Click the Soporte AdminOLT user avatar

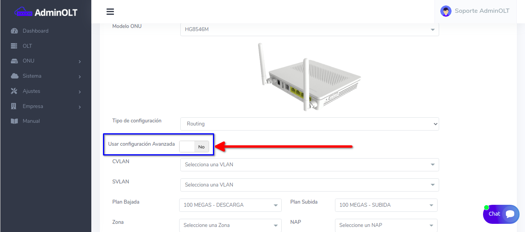coord(445,11)
